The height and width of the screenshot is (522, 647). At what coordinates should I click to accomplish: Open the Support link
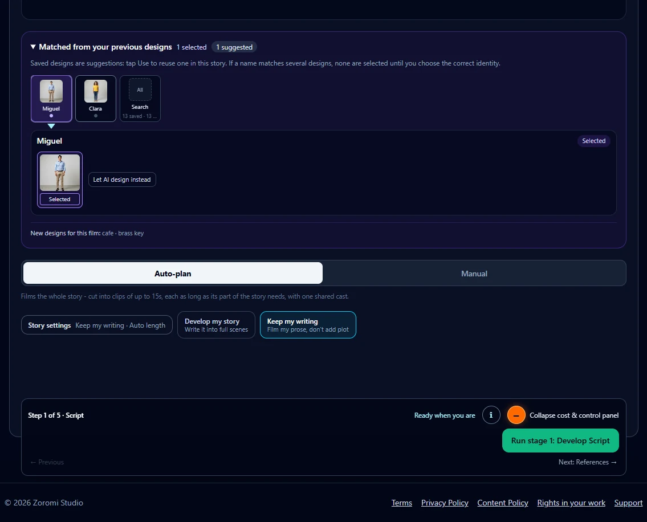pos(628,503)
